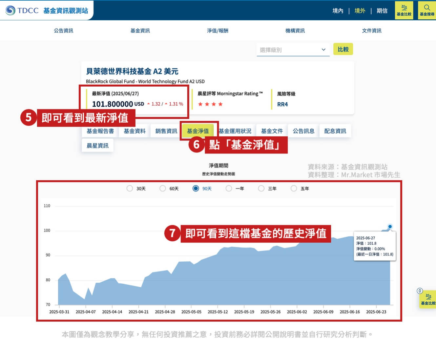Click the 101.800000 USD net value
436x343 pixels.
pos(118,104)
